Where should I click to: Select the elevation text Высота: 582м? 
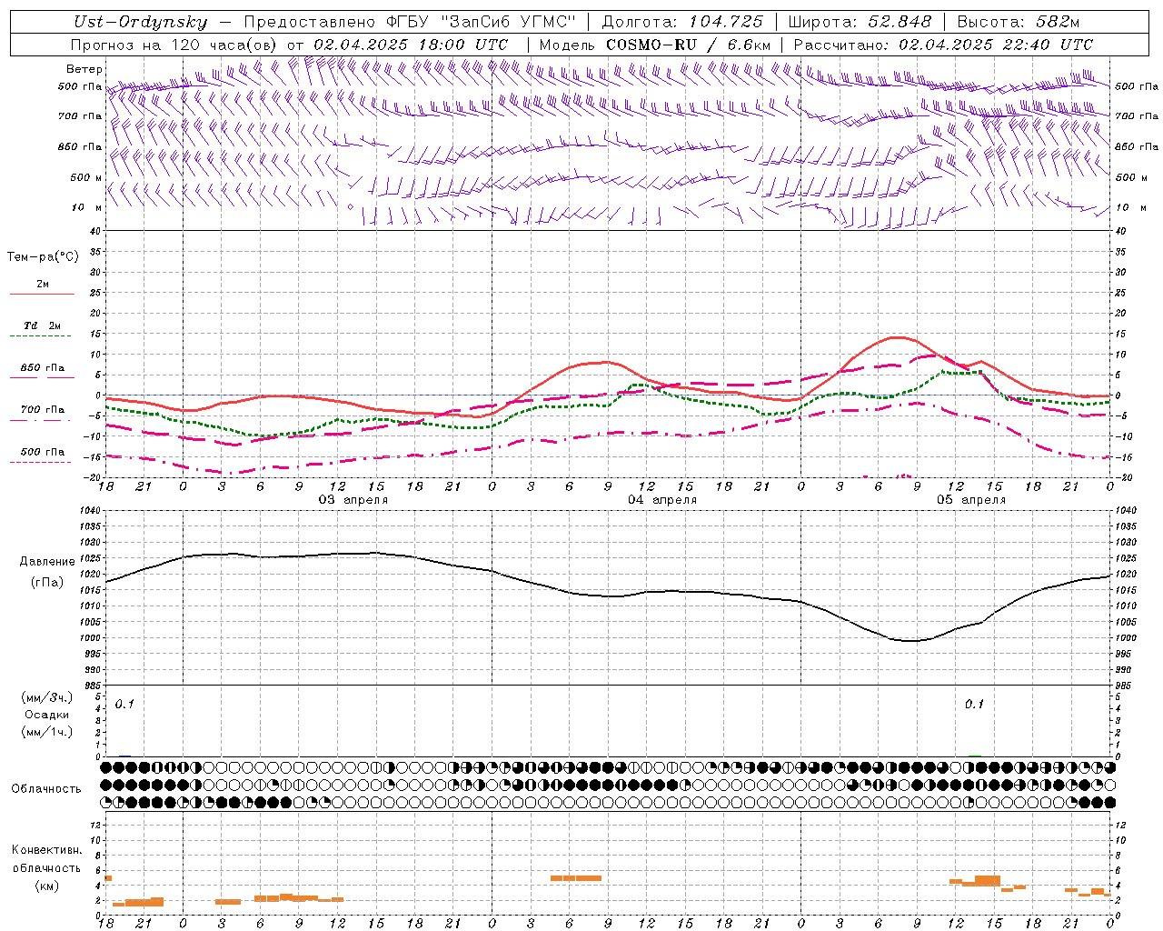(x=1017, y=23)
